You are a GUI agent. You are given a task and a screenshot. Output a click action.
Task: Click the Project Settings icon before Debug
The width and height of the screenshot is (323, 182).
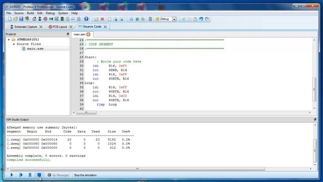click(x=150, y=19)
